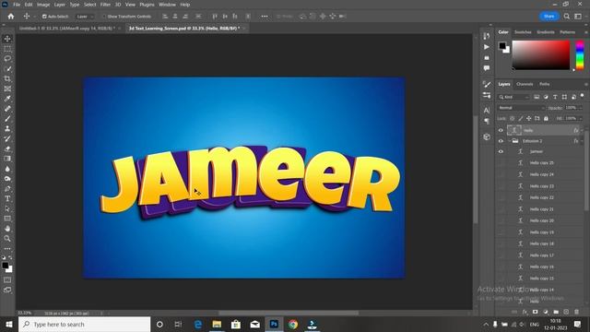
Task: Create a new group with folder icon
Action: coord(556,312)
